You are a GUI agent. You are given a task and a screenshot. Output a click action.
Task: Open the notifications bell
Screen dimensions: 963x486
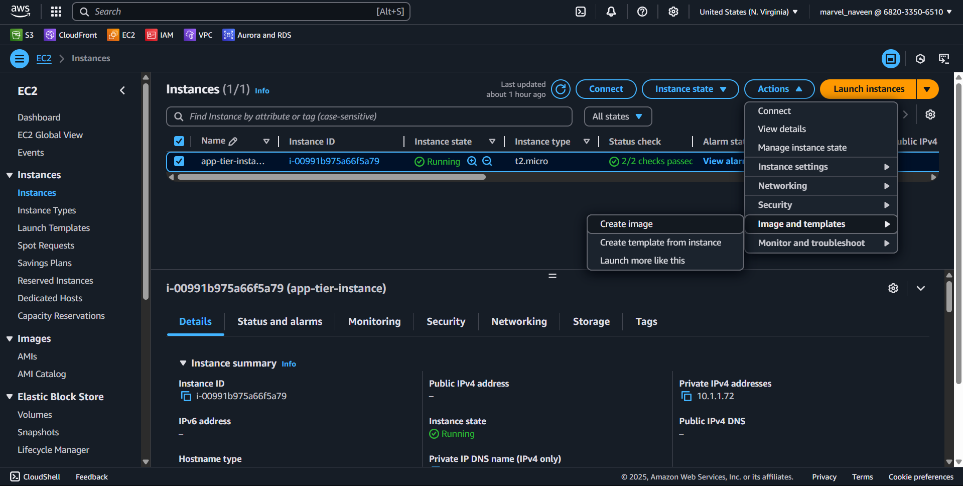coord(611,12)
